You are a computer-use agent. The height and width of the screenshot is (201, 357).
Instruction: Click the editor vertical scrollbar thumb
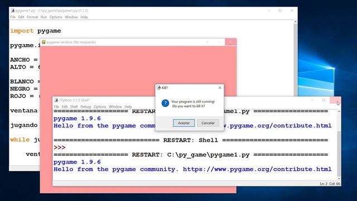pos(296,60)
